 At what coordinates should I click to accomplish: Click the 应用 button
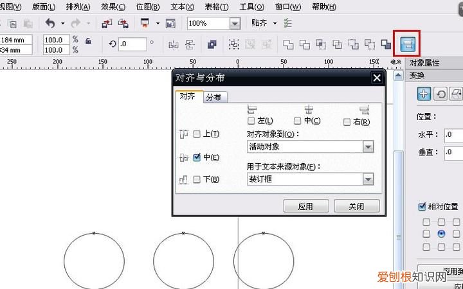click(x=306, y=206)
